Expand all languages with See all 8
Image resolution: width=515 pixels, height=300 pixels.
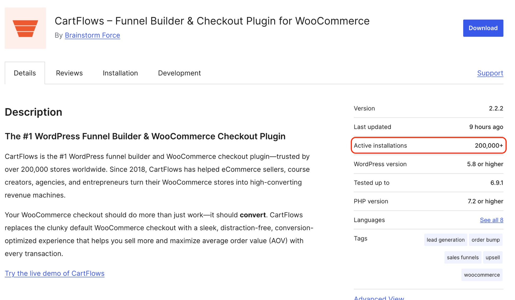coord(491,220)
